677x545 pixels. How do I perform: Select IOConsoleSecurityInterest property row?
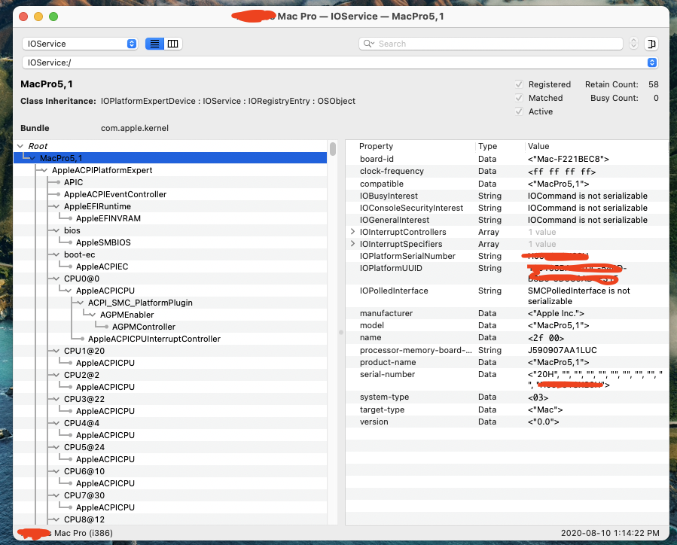pos(508,208)
